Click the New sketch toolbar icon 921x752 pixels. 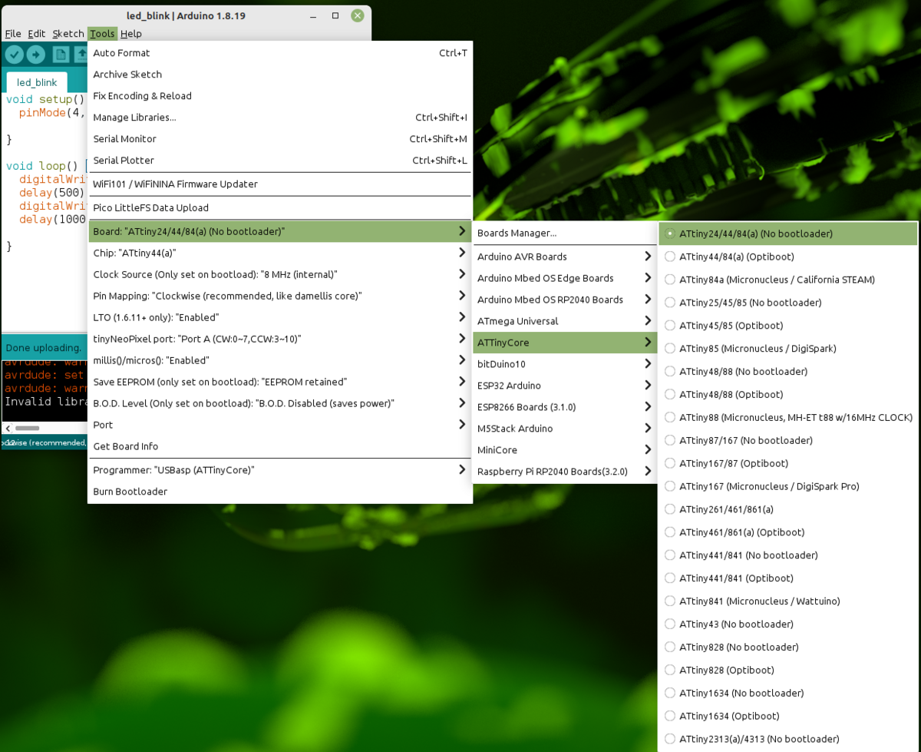point(61,54)
